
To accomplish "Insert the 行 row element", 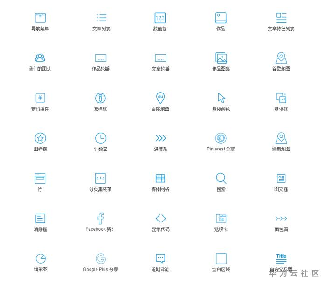I will (x=40, y=178).
